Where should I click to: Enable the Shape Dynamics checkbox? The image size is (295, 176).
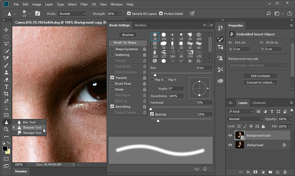tap(113, 49)
